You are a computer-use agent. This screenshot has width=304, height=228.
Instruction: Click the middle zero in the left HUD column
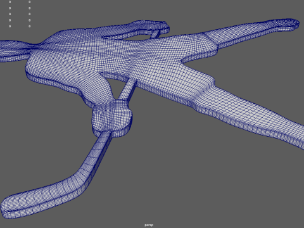(9, 14)
